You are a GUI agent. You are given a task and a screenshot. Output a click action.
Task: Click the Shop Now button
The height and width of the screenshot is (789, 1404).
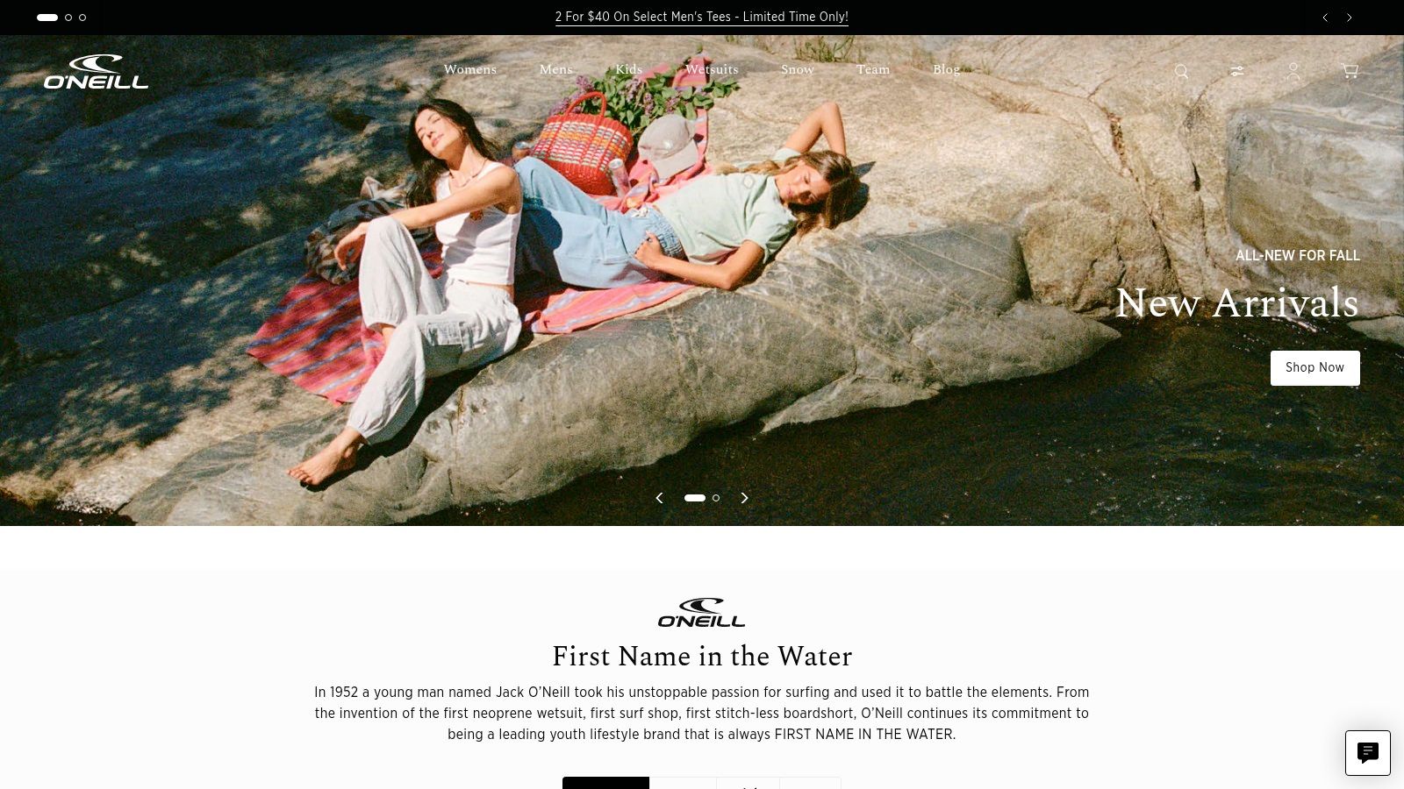[1314, 368]
